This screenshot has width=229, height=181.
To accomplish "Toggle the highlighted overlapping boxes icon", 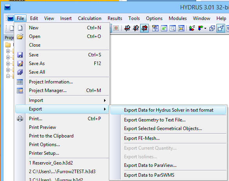I will coord(221,28).
